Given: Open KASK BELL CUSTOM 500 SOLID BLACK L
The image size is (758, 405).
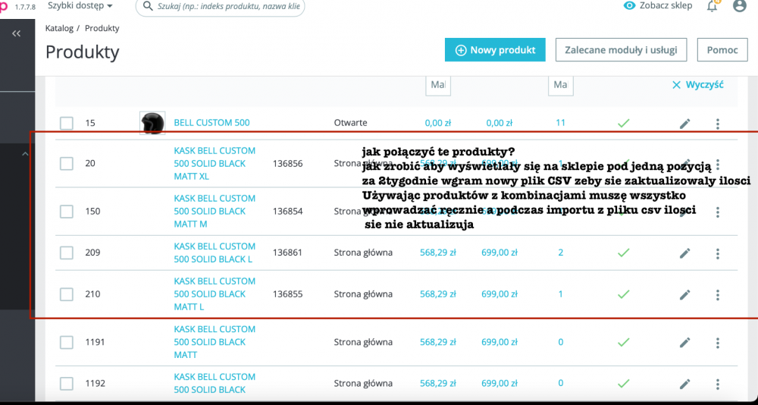Looking at the screenshot, I should coord(215,253).
